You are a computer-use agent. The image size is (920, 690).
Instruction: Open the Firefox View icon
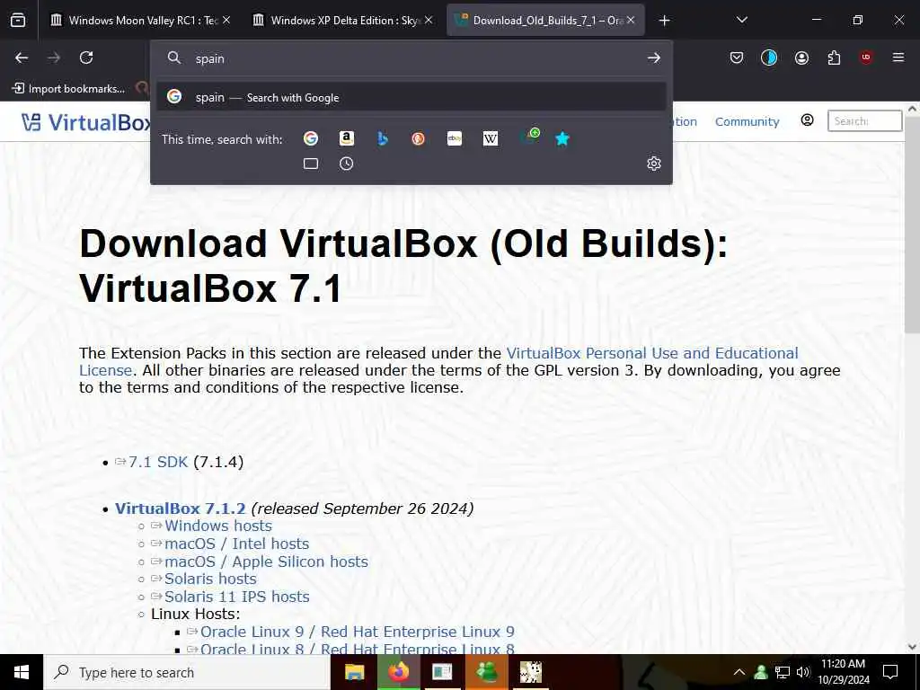point(18,20)
